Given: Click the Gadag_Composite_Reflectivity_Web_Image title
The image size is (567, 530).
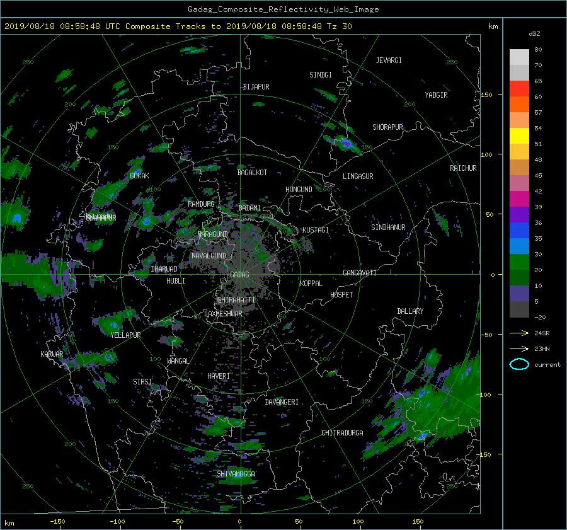Looking at the screenshot, I should 283,9.
